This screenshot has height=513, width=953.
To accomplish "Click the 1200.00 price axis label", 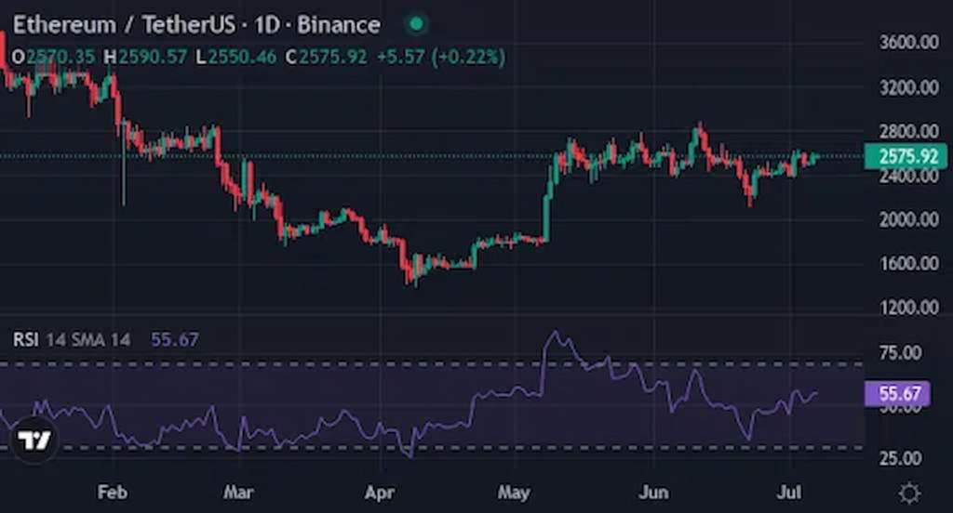I will [908, 308].
